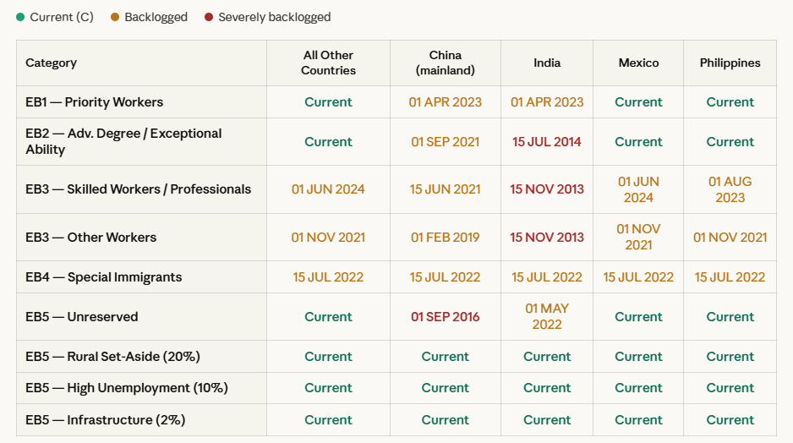793x443 pixels.
Task: Click the China (mainland) column header
Action: click(445, 63)
